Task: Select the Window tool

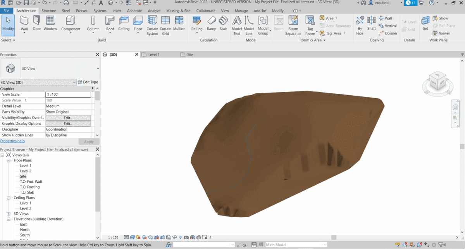Action: pos(50,23)
